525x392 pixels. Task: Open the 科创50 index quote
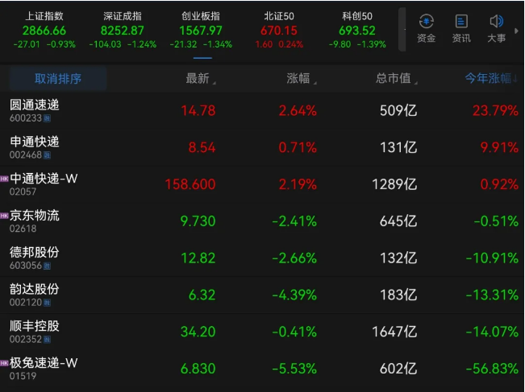coord(357,30)
